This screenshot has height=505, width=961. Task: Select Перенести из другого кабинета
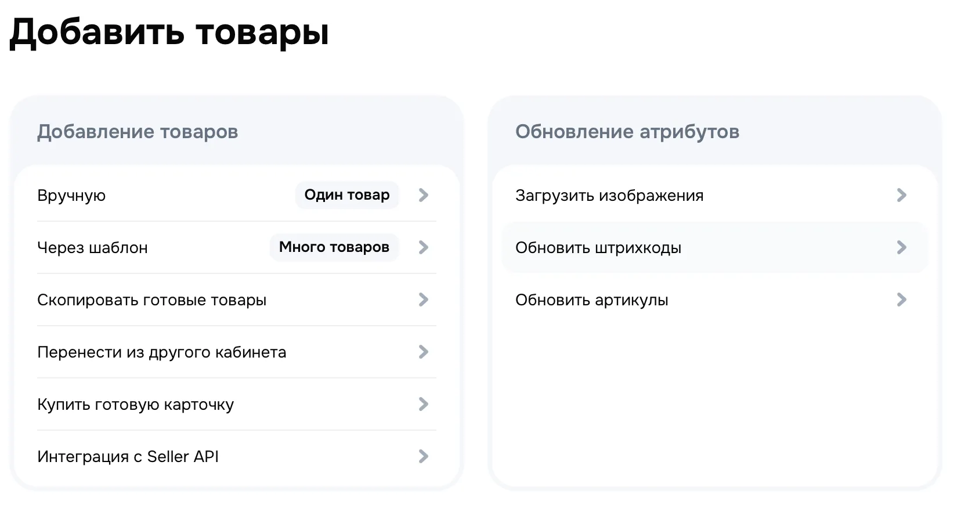161,352
